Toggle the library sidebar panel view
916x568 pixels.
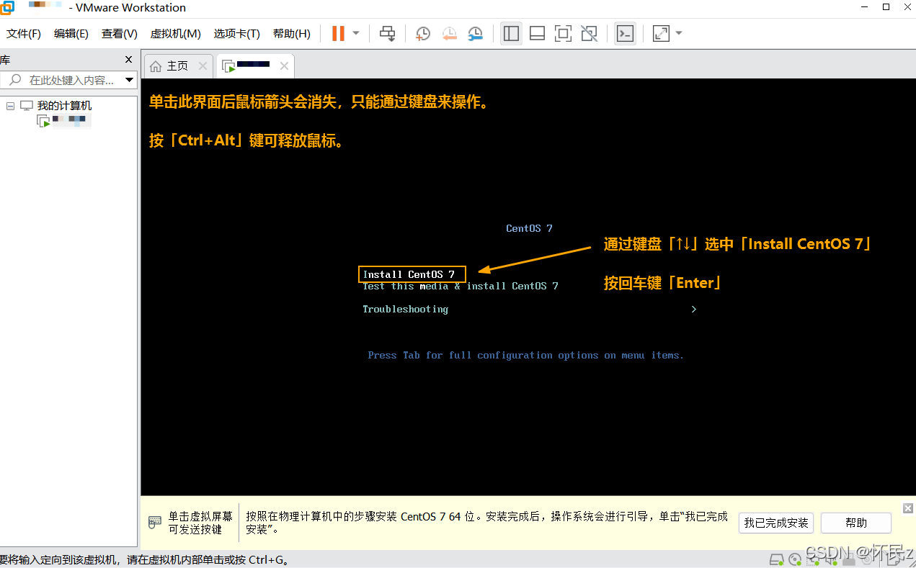[x=511, y=33]
